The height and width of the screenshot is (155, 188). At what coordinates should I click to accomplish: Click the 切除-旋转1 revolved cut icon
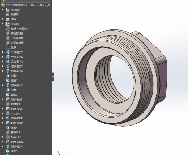click(8, 99)
